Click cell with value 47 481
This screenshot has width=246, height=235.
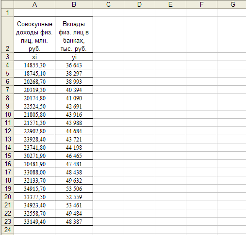coord(74,164)
